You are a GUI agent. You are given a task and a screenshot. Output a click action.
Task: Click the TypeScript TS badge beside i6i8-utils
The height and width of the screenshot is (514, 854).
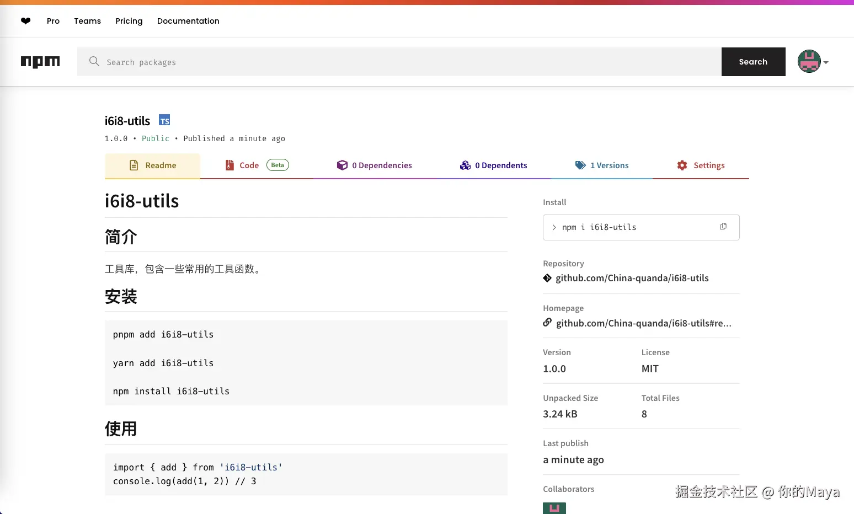click(x=164, y=120)
